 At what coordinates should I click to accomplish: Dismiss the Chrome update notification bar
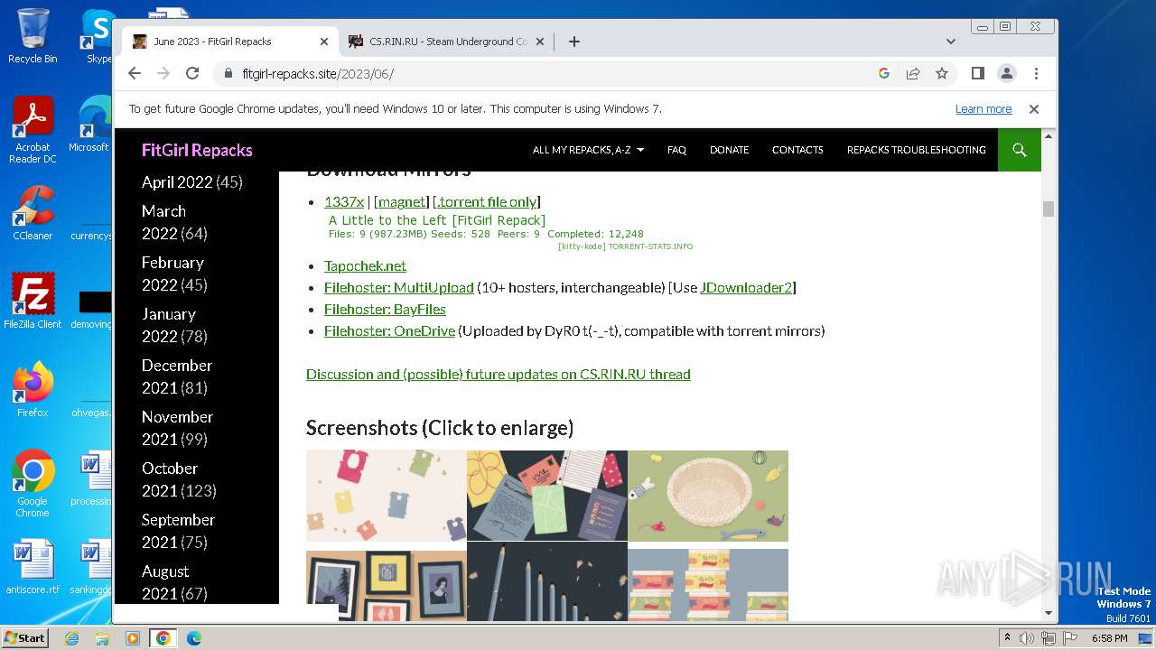click(1034, 109)
